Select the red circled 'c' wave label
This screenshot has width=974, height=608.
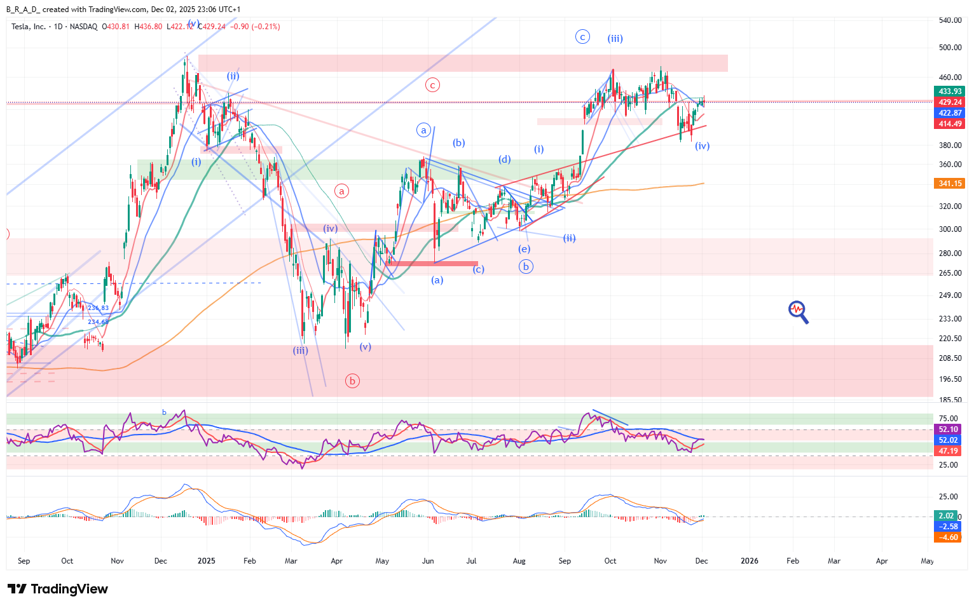(432, 85)
